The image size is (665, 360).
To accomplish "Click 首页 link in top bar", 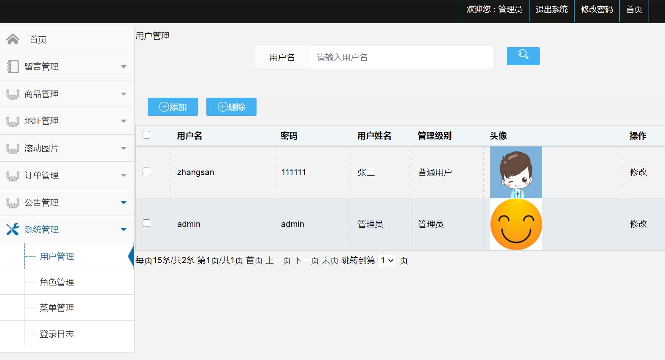I will tap(634, 9).
